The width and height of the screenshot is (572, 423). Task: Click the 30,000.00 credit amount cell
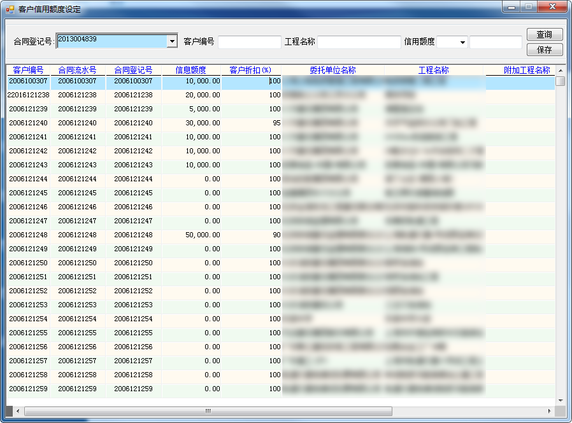pyautogui.click(x=191, y=123)
